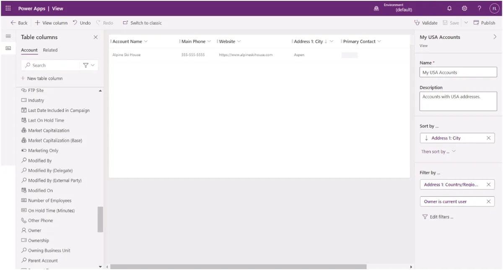Click the filter icon beside column search
This screenshot has width=503, height=270.
tap(88, 65)
